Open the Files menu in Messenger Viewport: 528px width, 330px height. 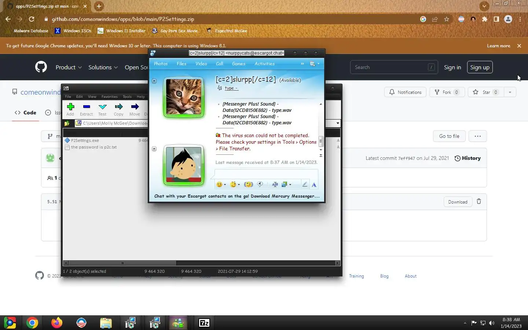[x=181, y=64]
